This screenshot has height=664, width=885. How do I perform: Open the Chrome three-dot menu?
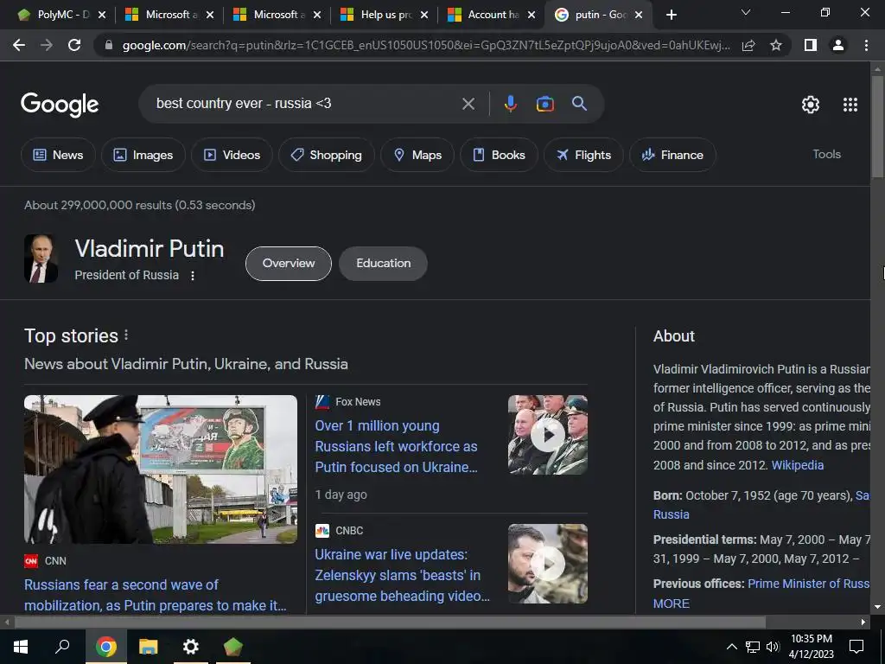coord(866,45)
